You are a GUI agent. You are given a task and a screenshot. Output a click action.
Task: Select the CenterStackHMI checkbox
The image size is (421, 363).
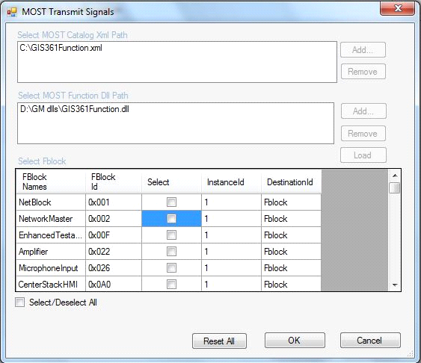(171, 284)
